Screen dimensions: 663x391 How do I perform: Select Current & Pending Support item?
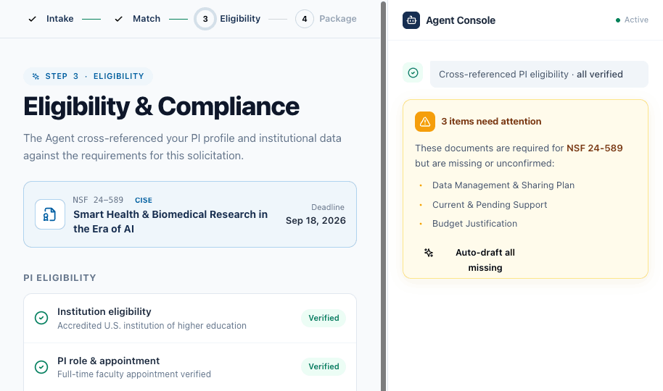(x=489, y=205)
